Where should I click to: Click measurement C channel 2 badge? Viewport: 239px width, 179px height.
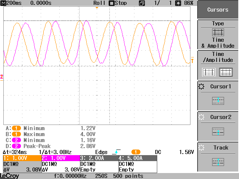pos(16,140)
